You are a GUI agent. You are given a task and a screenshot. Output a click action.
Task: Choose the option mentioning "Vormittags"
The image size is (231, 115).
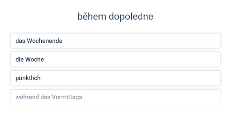tap(115, 97)
